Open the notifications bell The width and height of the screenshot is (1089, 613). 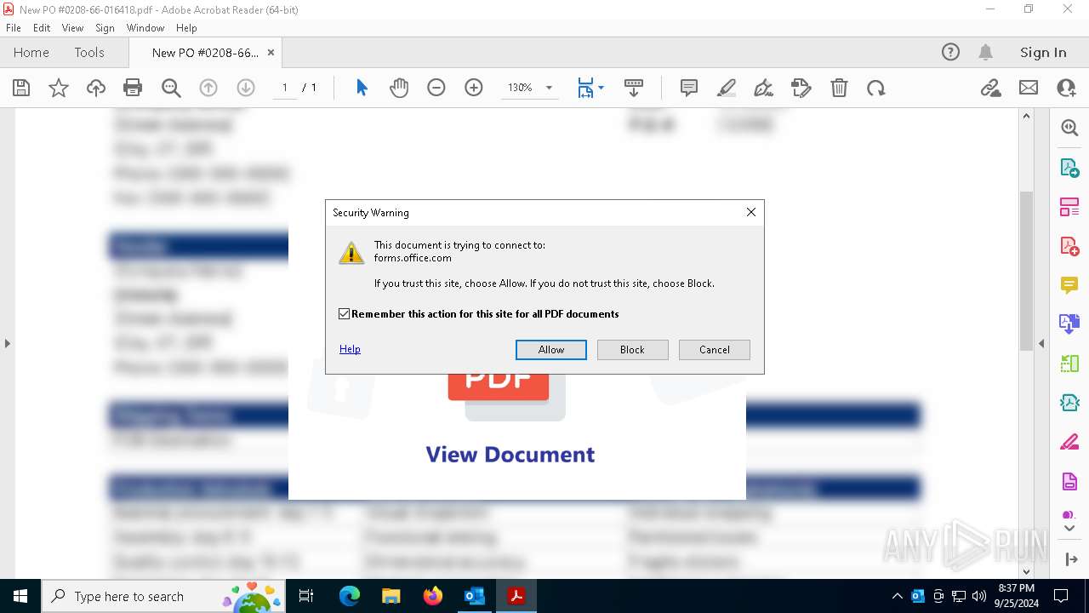pyautogui.click(x=986, y=52)
